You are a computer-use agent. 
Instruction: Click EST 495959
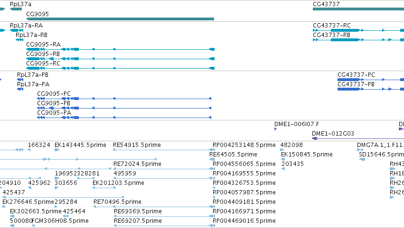(x=164, y=178)
